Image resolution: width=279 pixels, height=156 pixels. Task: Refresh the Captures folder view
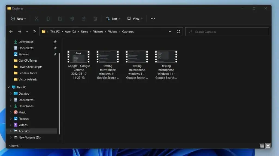[178, 32]
